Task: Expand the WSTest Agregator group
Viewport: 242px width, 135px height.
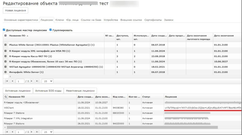Action: tap(5, 67)
